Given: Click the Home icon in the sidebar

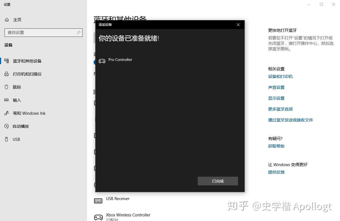Looking at the screenshot, I should [7, 20].
